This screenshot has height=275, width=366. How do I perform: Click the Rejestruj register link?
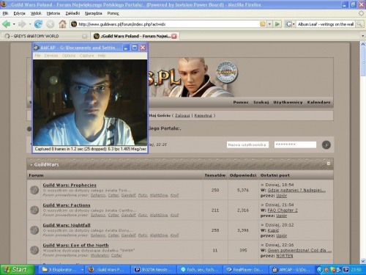pyautogui.click(x=203, y=115)
